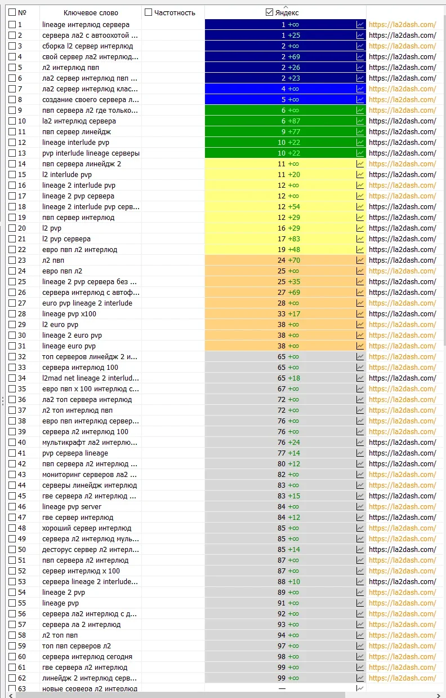The image size is (446, 698).
Task: Check the box for 'серверы линейдж интерлюд'
Action: [12, 485]
